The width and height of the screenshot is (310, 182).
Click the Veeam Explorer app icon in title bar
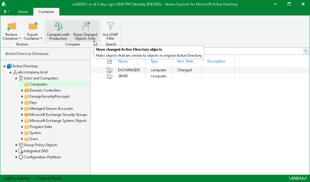click(x=4, y=4)
